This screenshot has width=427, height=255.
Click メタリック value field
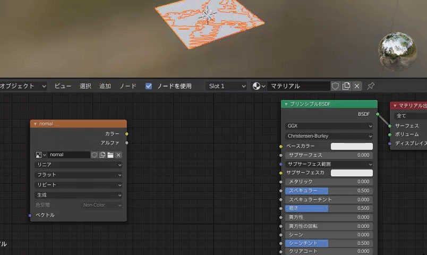329,182
